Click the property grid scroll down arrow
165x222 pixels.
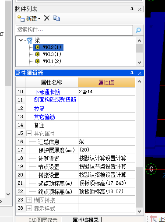(139, 211)
